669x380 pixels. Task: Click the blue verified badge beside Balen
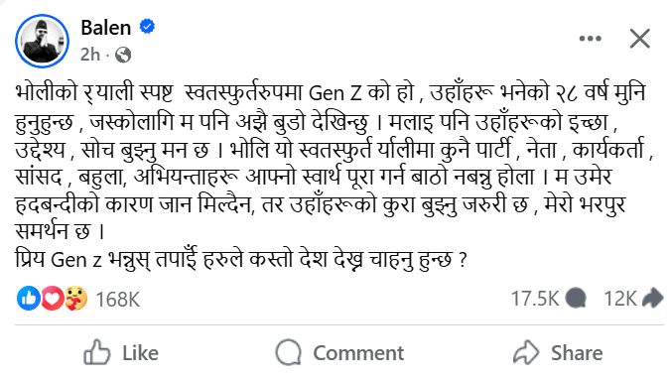[x=147, y=27]
